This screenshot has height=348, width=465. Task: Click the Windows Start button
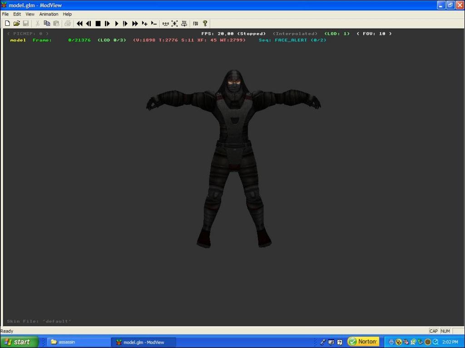pos(18,342)
